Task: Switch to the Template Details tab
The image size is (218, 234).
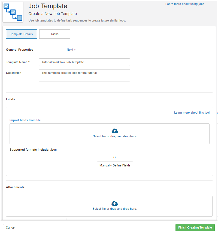Action: pyautogui.click(x=22, y=34)
